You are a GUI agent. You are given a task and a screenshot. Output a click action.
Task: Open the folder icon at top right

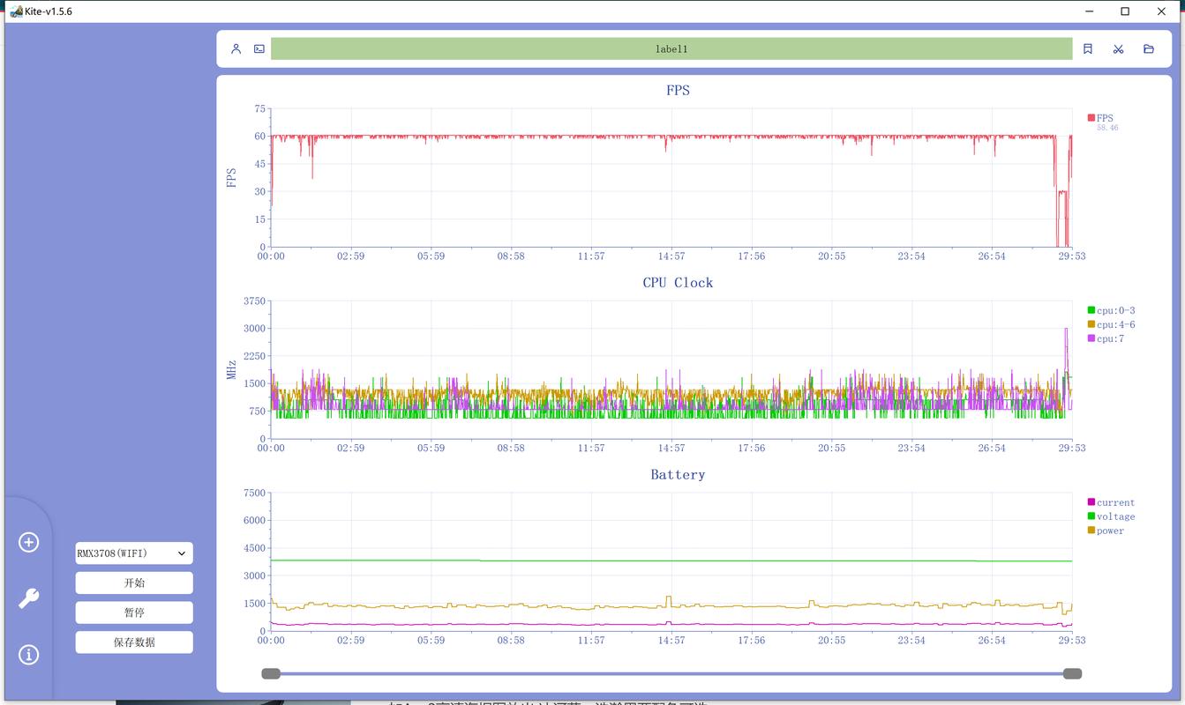tap(1149, 49)
